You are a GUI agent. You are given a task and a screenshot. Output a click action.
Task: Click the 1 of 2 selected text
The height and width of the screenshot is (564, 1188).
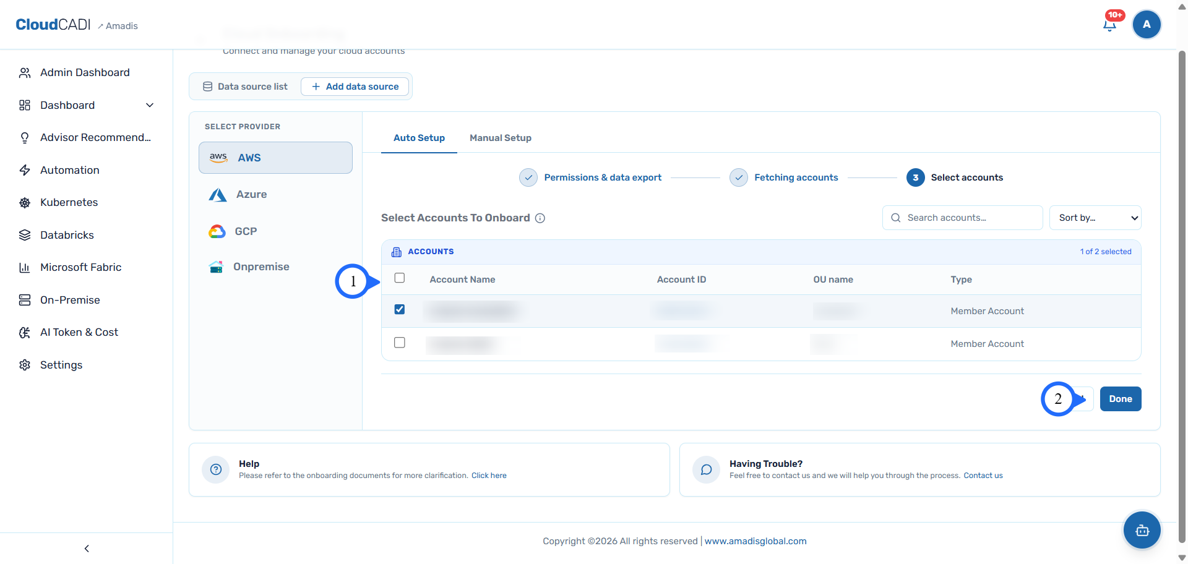[1106, 252]
